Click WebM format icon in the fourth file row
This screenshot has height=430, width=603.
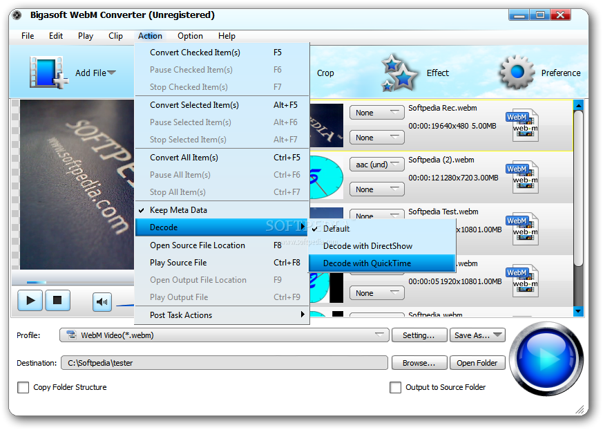[x=523, y=281]
